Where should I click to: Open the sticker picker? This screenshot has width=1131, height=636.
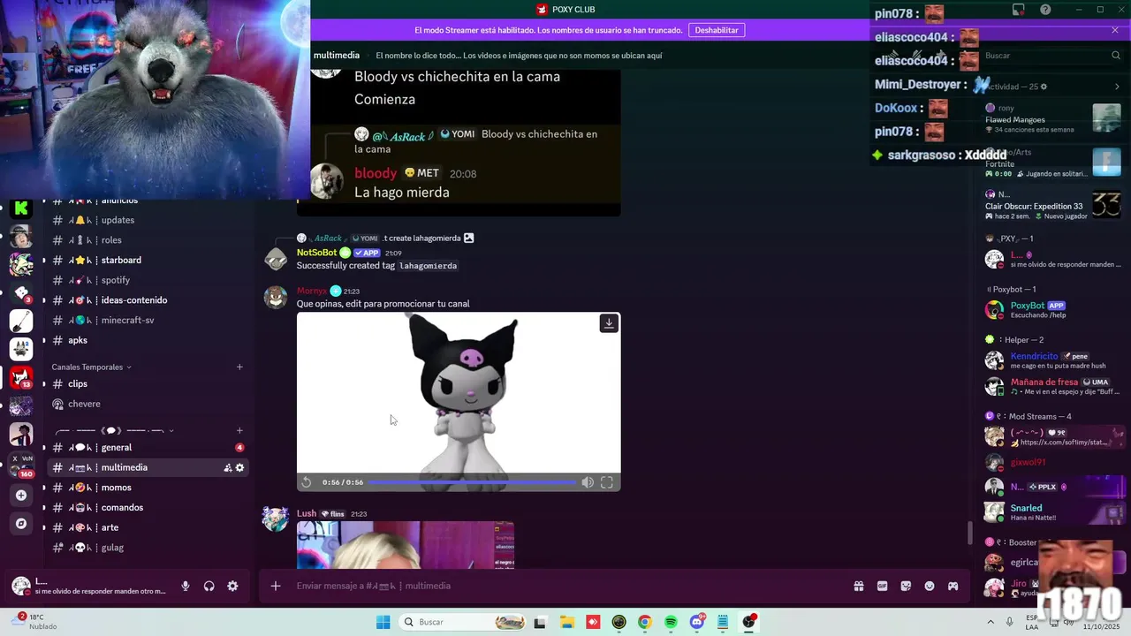point(906,586)
